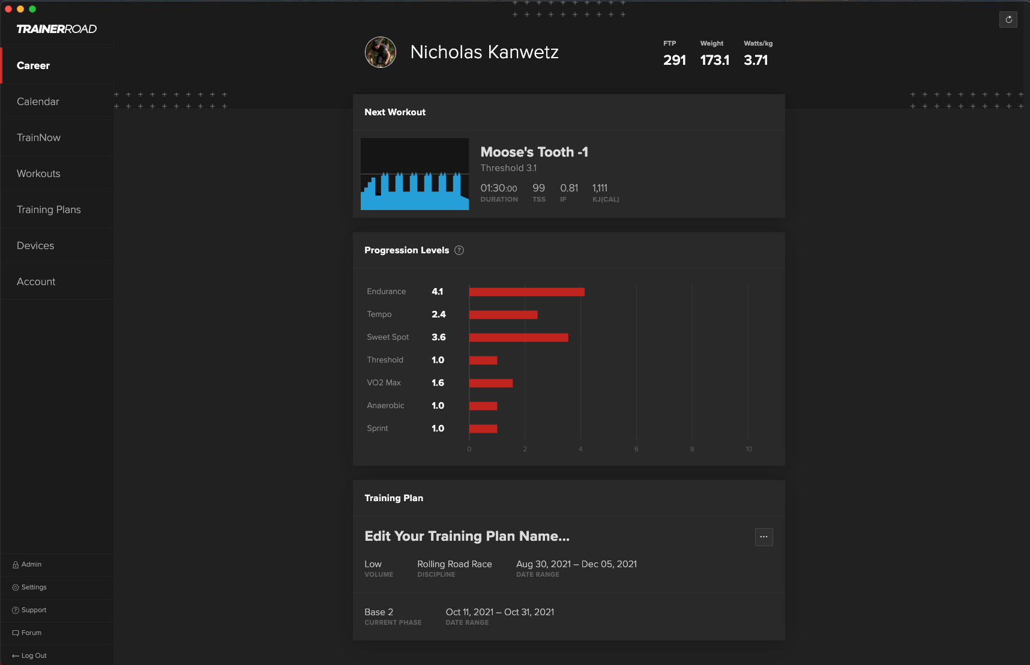The height and width of the screenshot is (665, 1030).
Task: Click the 99 TSS value
Action: pos(538,188)
